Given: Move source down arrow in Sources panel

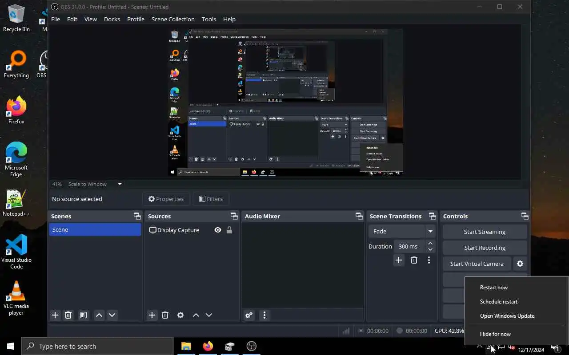Looking at the screenshot, I should pyautogui.click(x=209, y=315).
